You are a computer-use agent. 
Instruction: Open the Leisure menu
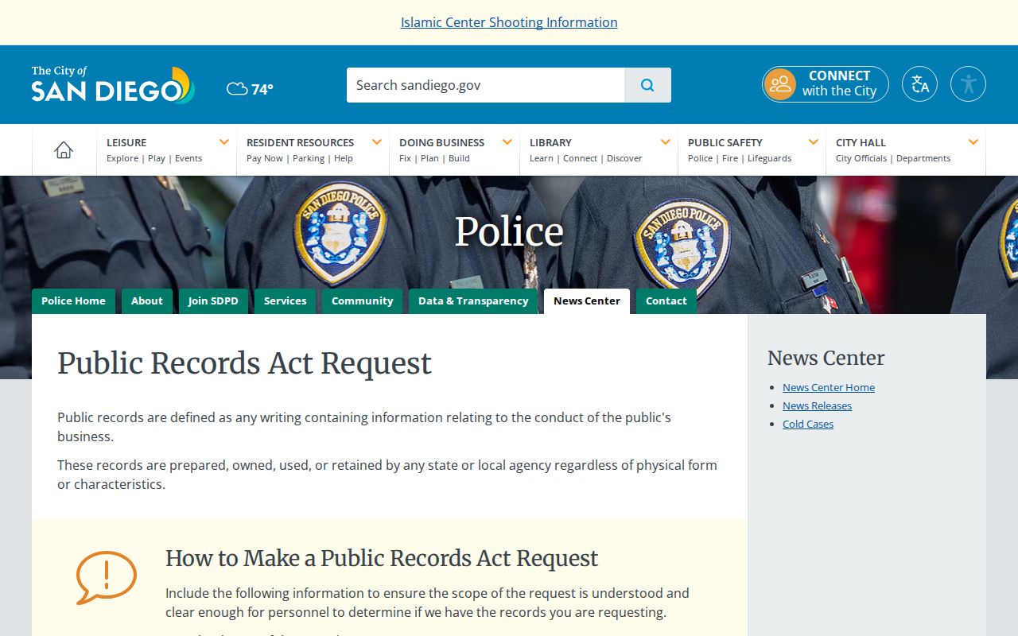(x=126, y=142)
